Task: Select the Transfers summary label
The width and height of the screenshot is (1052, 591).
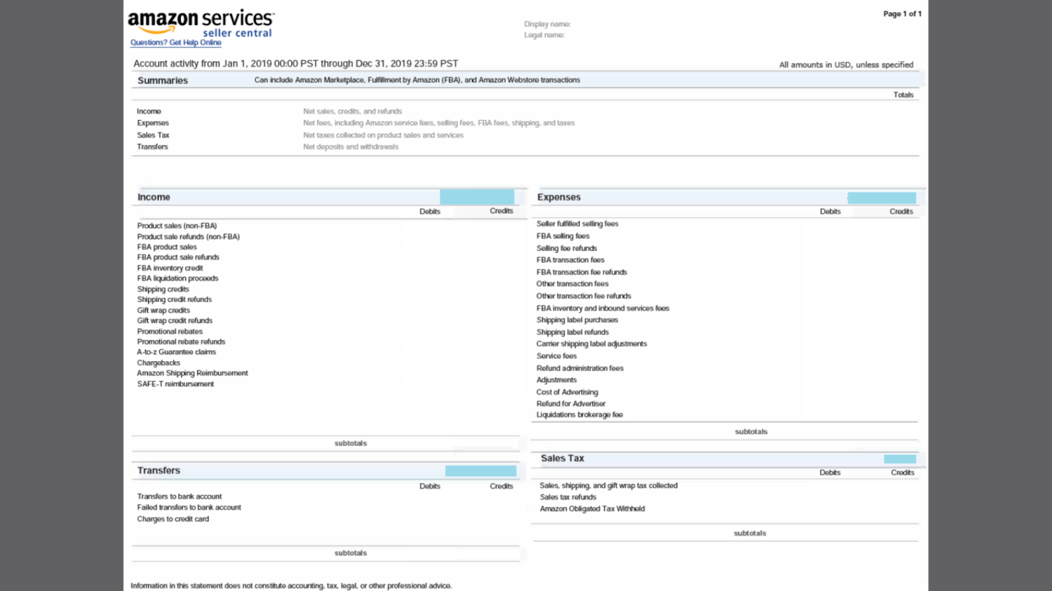Action: pyautogui.click(x=152, y=146)
